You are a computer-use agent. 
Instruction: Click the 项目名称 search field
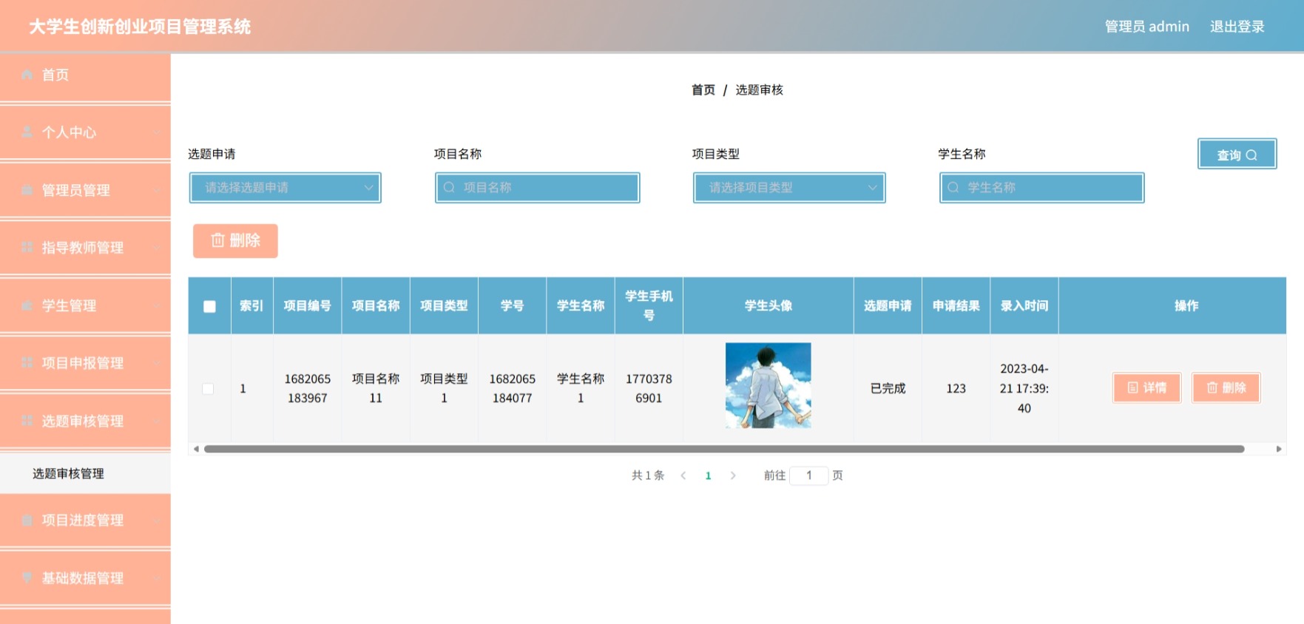[538, 188]
